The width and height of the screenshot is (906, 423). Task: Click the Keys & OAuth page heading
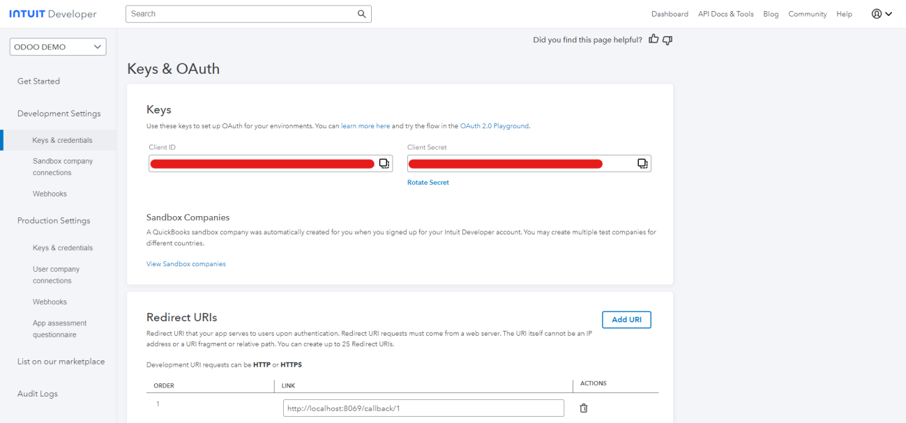[x=174, y=69]
